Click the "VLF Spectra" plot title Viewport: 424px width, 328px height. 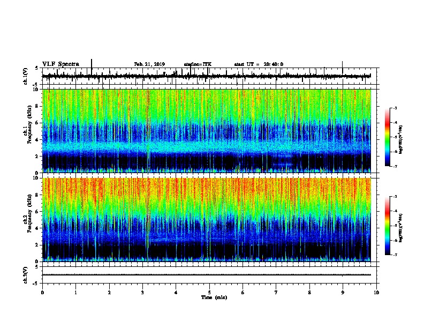pos(60,64)
